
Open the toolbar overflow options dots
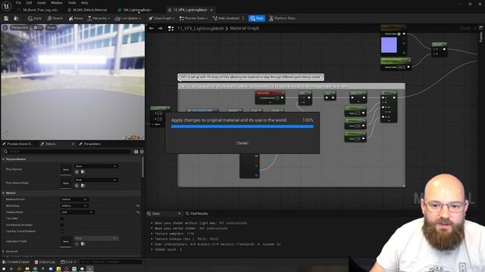[243, 18]
